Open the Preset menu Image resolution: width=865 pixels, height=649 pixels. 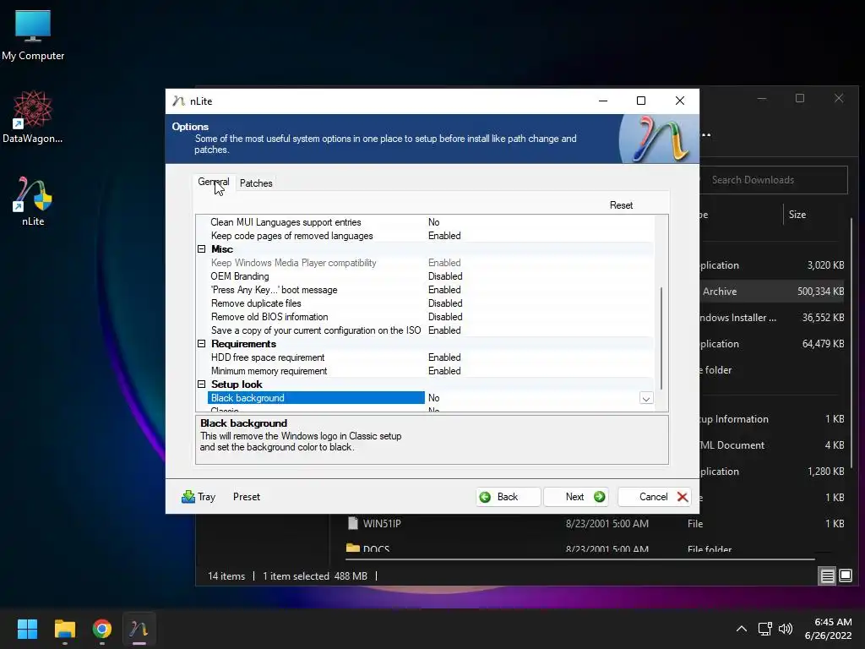pyautogui.click(x=246, y=497)
